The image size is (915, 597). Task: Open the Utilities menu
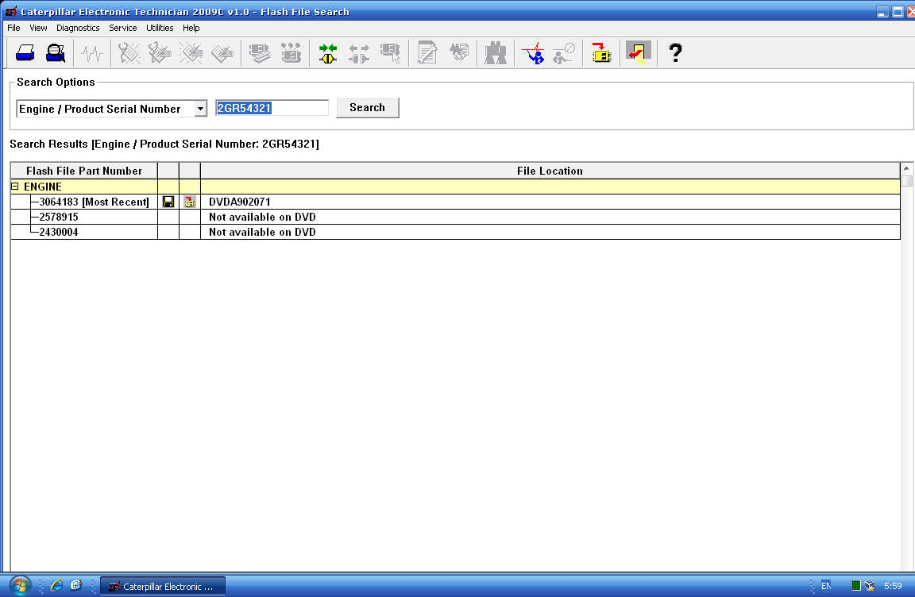click(x=160, y=28)
